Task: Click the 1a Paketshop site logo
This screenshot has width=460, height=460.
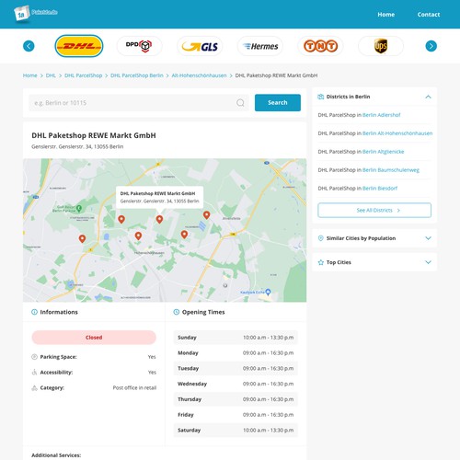Action: (35, 14)
